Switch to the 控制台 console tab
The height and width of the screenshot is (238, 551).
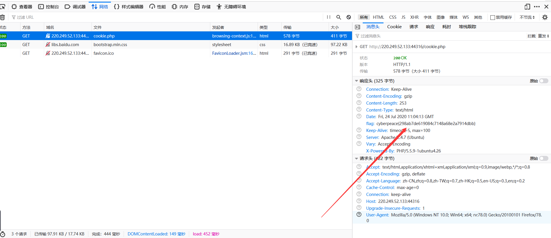click(49, 7)
